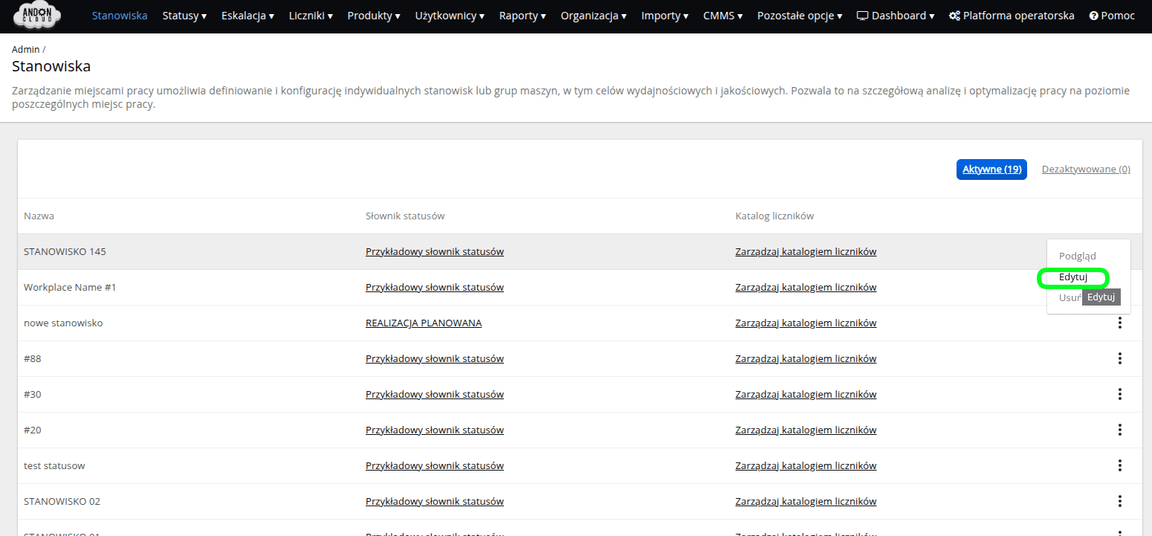Click the Dashboard monitor icon
Screen dimensions: 1152x536
coord(860,15)
